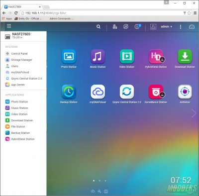Bookmark this page with the star icon
Screen dimensions: 199x196
pyautogui.click(x=189, y=13)
